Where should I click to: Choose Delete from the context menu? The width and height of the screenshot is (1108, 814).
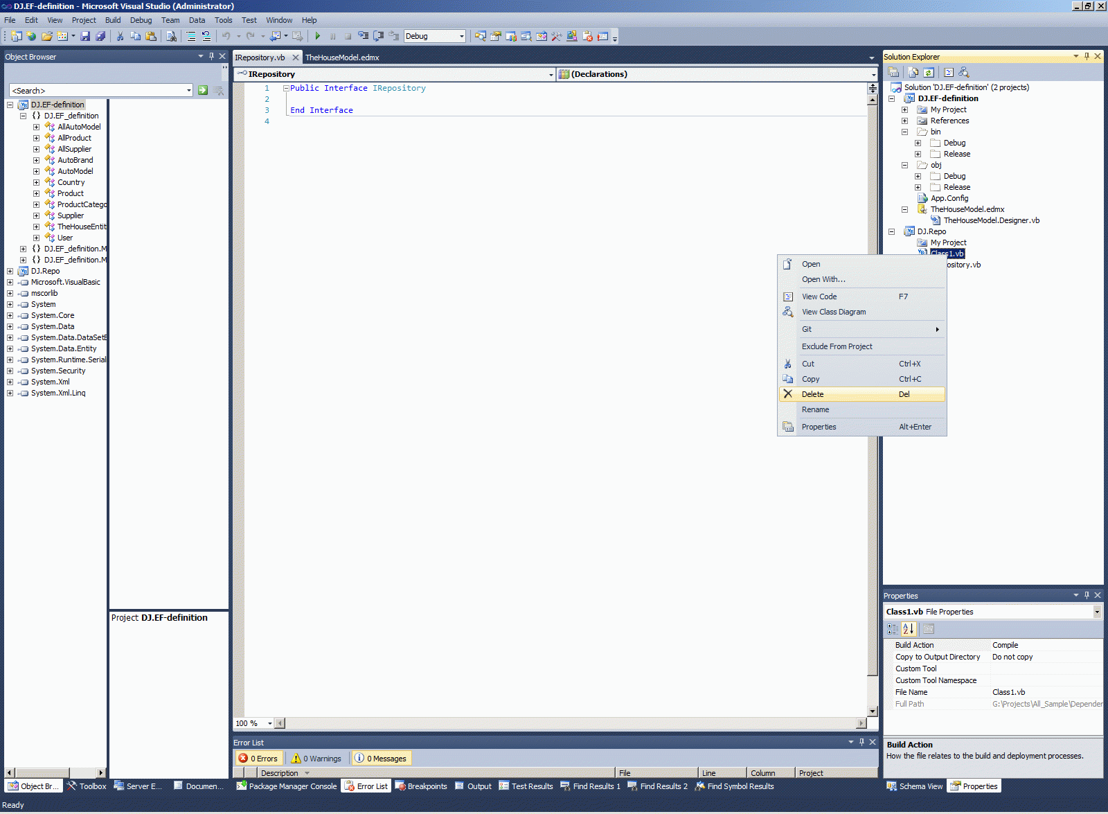(862, 394)
